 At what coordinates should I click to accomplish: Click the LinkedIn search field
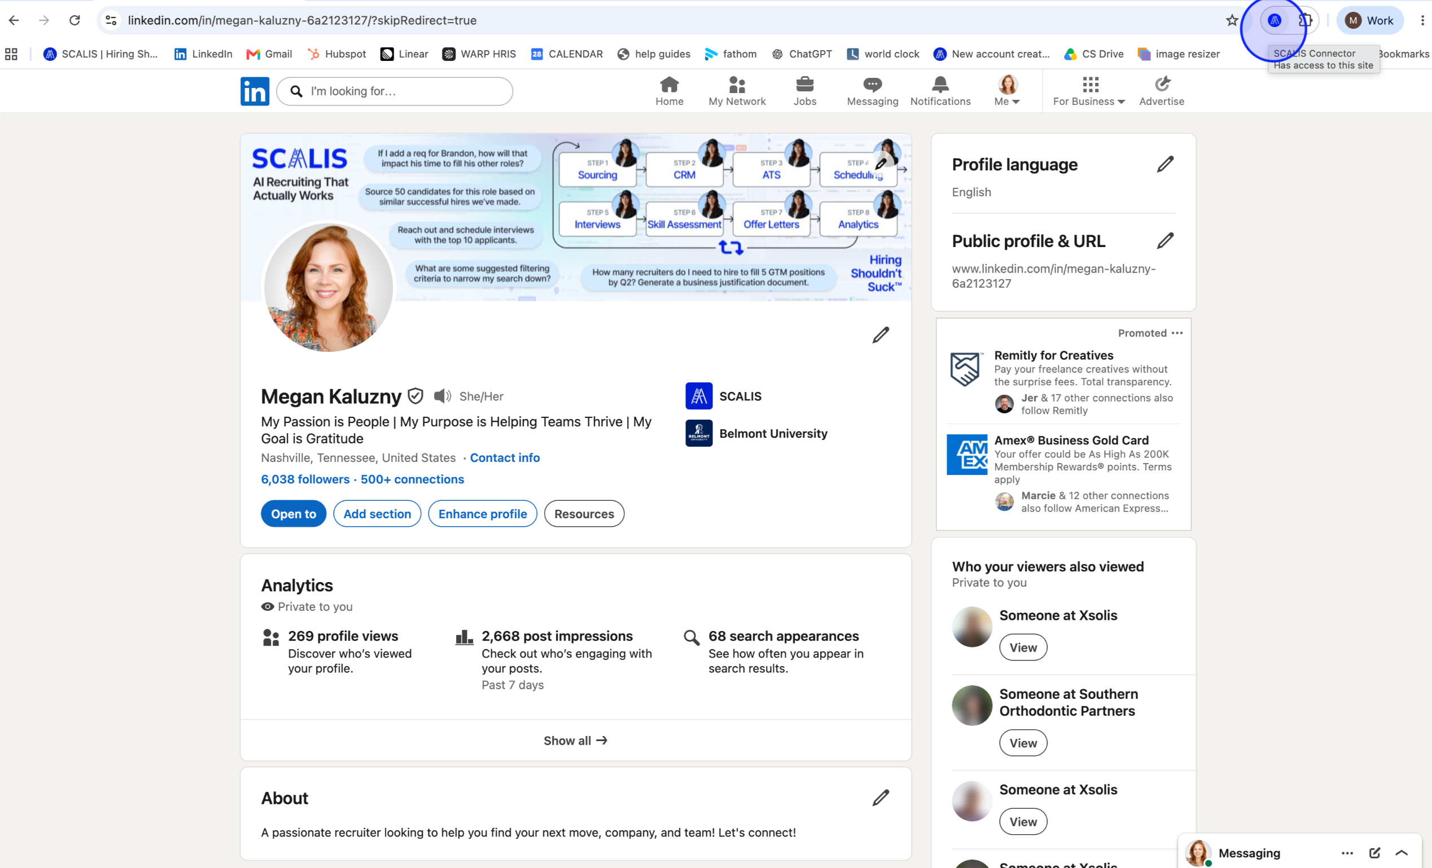tap(395, 91)
